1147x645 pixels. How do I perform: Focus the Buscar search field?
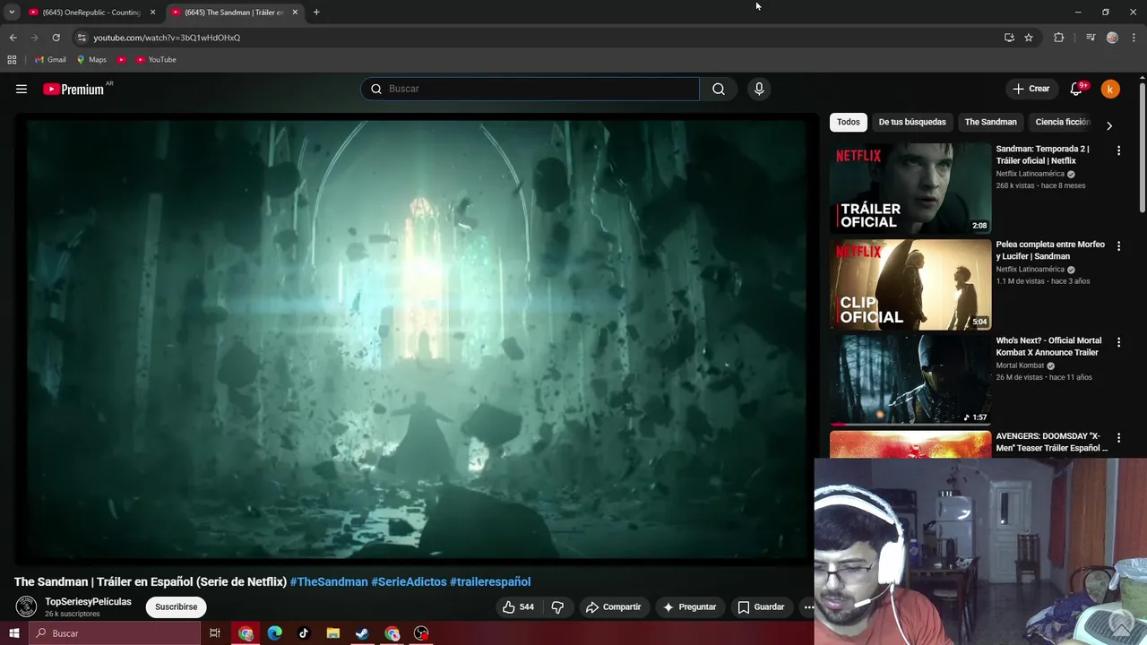click(530, 89)
